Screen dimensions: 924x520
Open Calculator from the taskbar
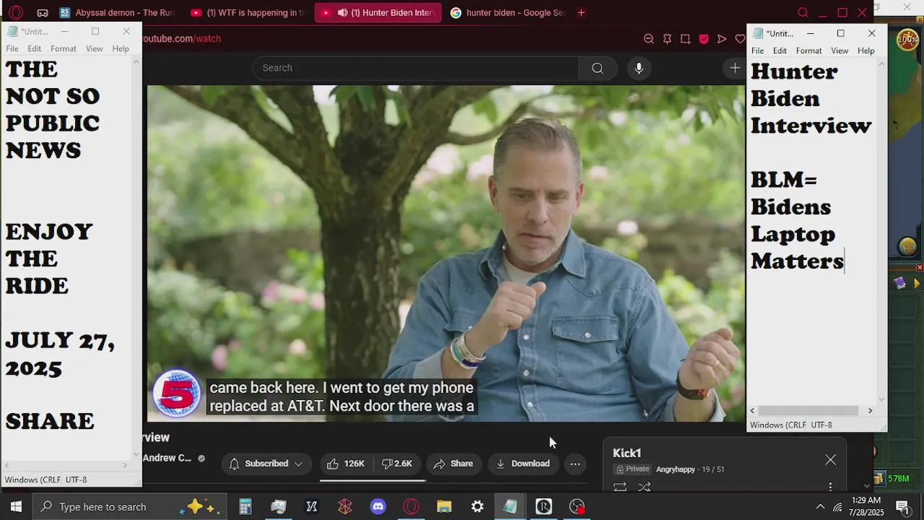[x=245, y=506]
